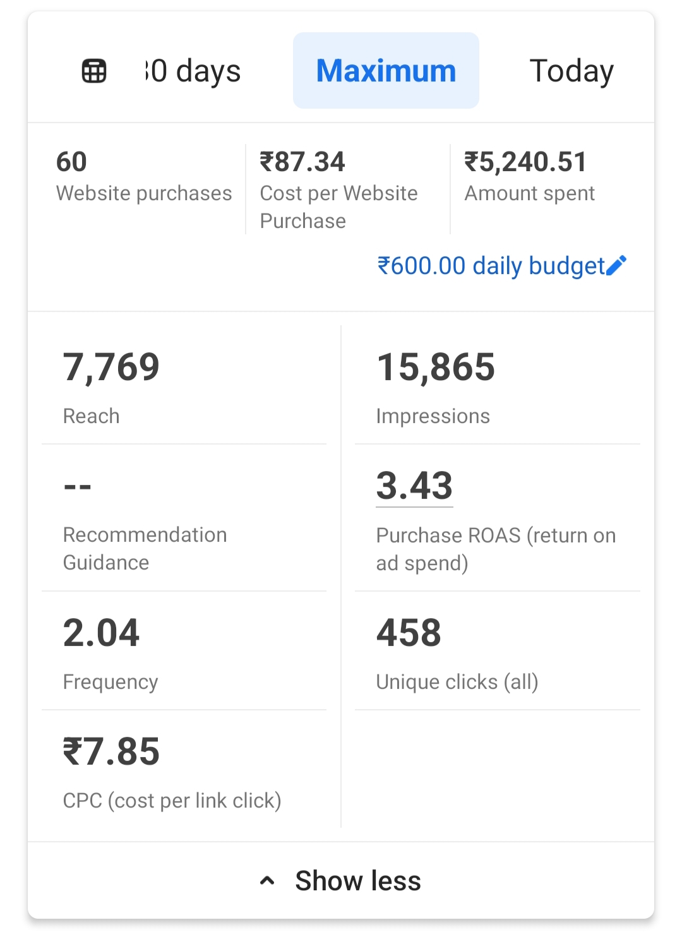This screenshot has height=937, width=682.
Task: Switch to the Today tab
Action: (x=571, y=71)
